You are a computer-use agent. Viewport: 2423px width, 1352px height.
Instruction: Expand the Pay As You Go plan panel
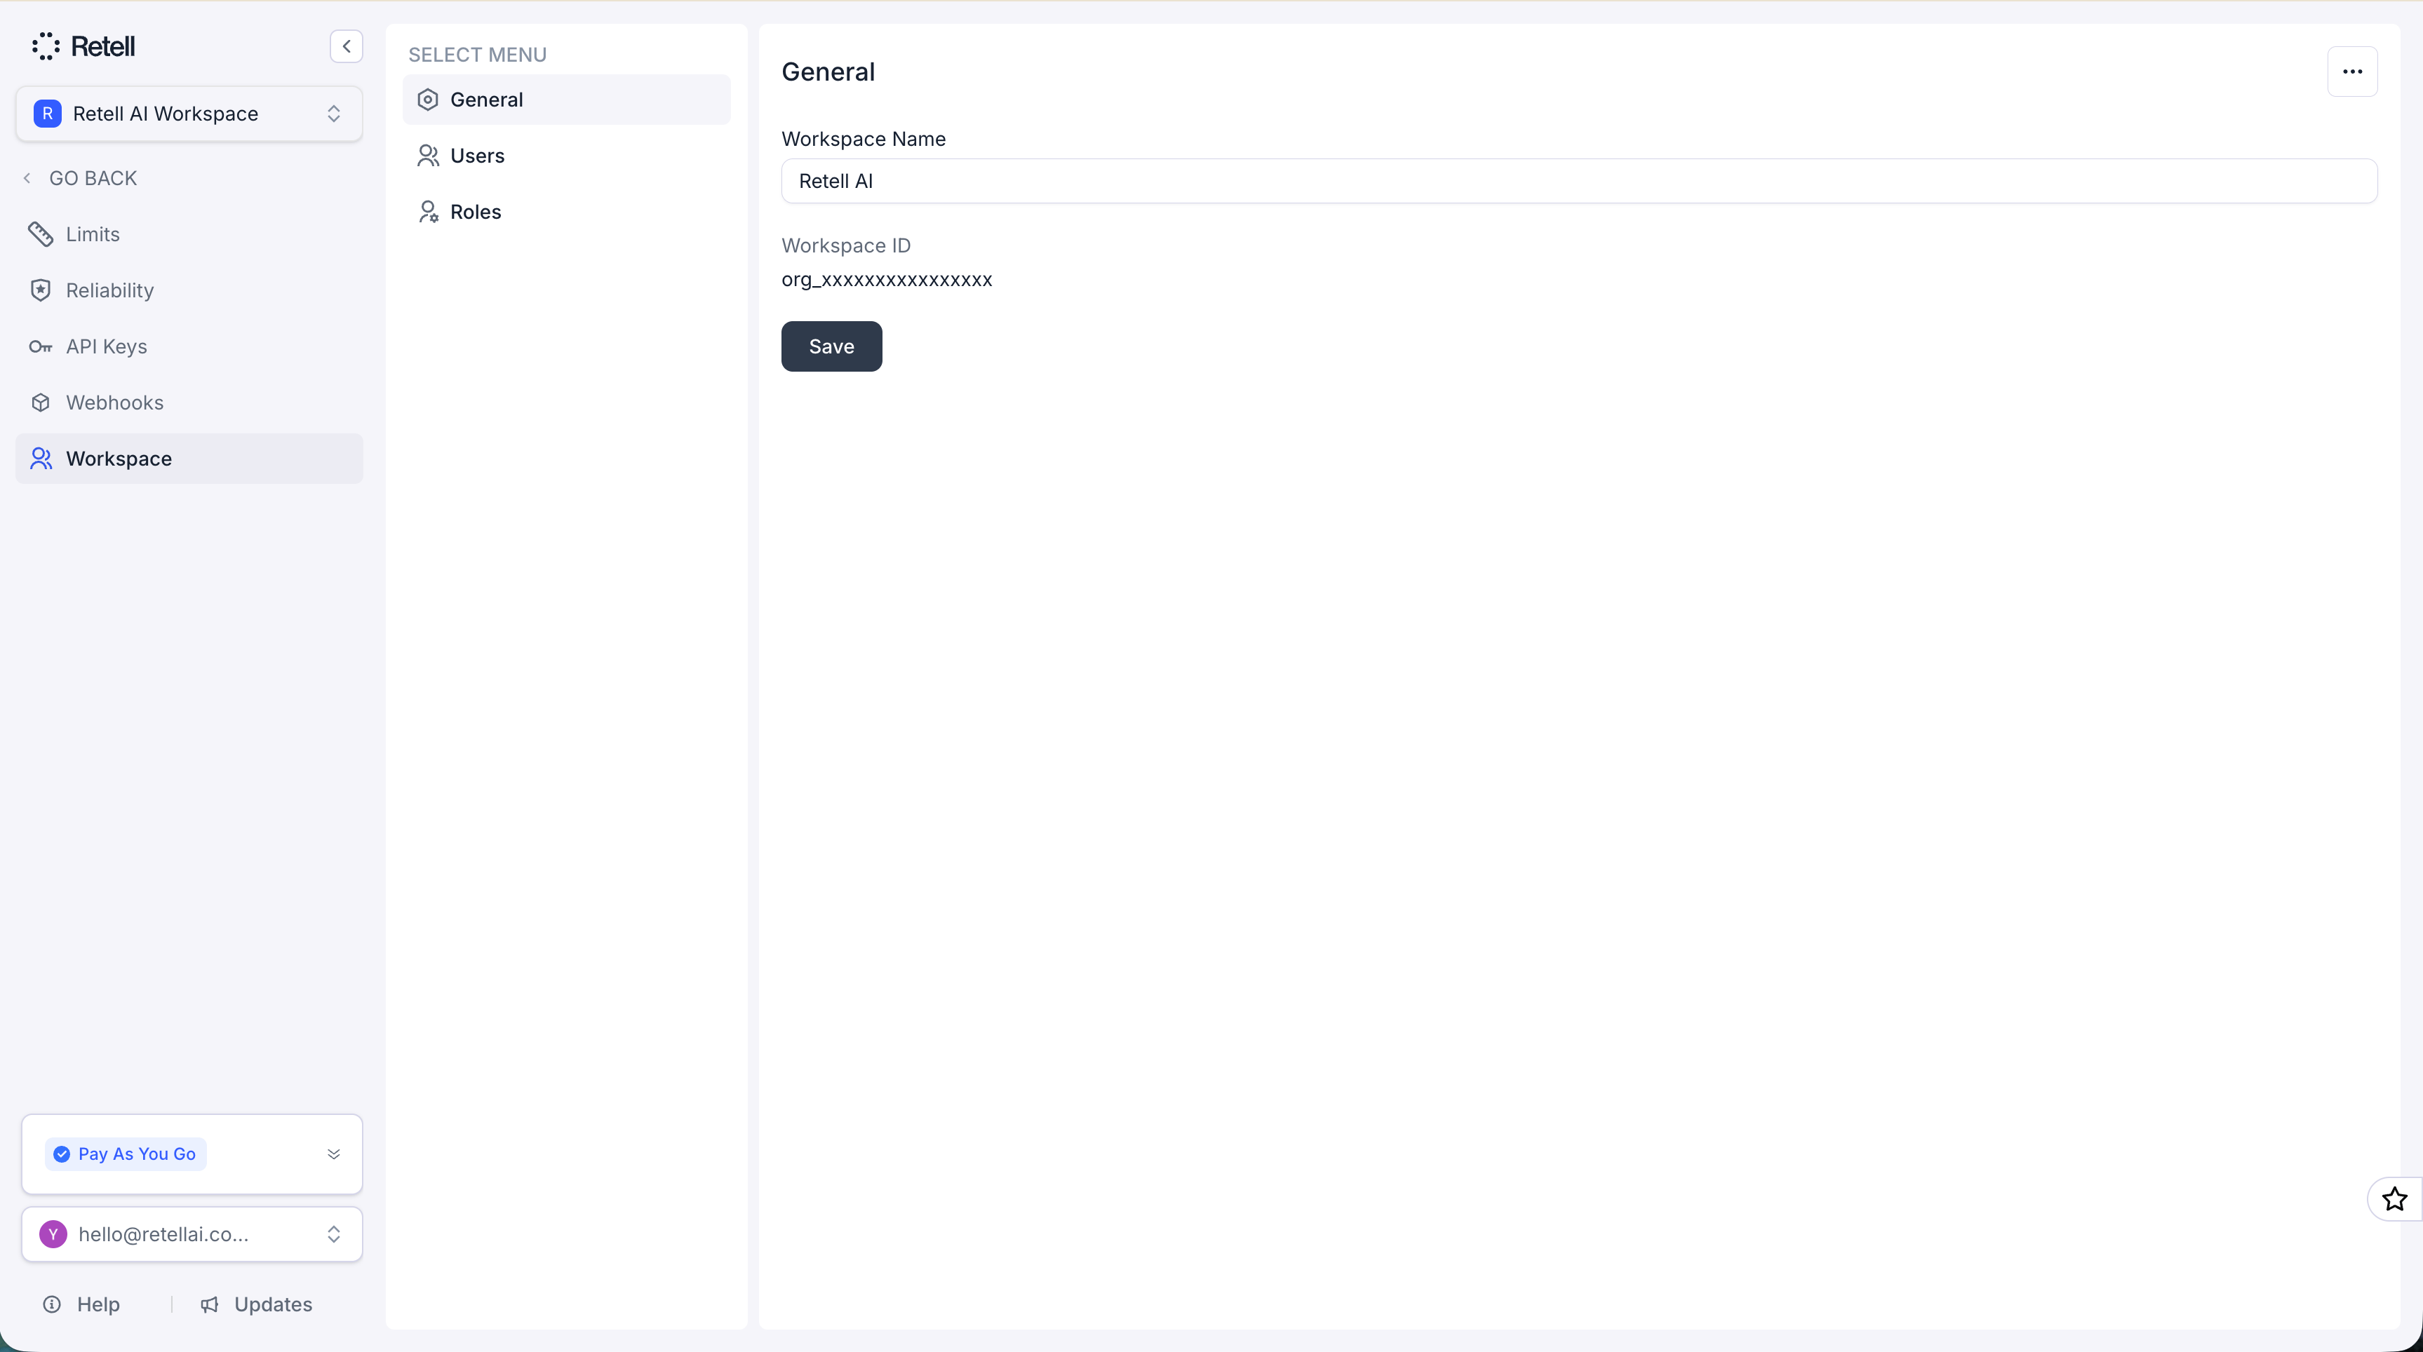(x=334, y=1154)
